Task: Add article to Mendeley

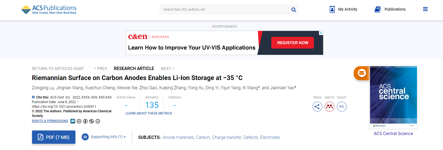Action: click(329, 107)
